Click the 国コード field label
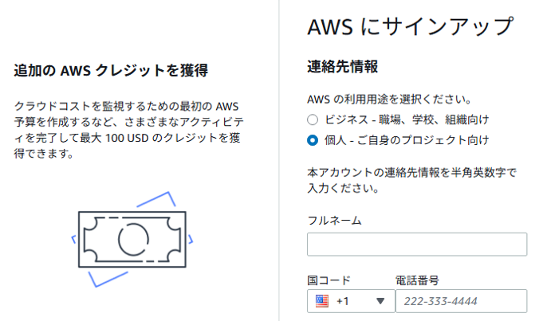543x321 pixels. tap(329, 280)
